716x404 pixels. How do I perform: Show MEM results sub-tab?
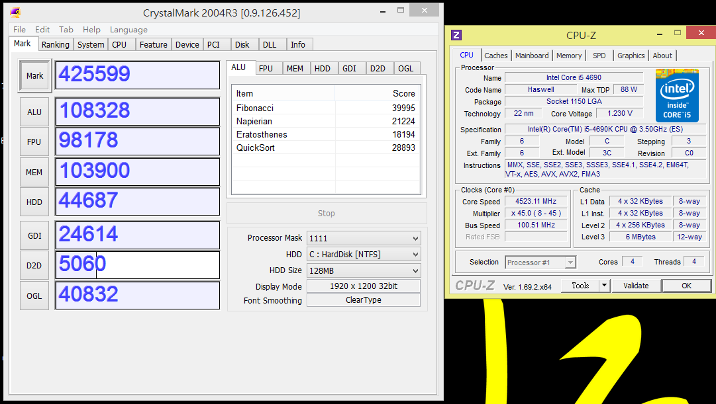(295, 68)
